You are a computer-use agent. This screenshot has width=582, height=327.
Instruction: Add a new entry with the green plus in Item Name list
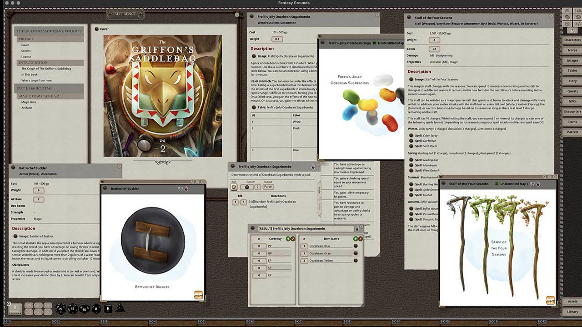(x=355, y=238)
